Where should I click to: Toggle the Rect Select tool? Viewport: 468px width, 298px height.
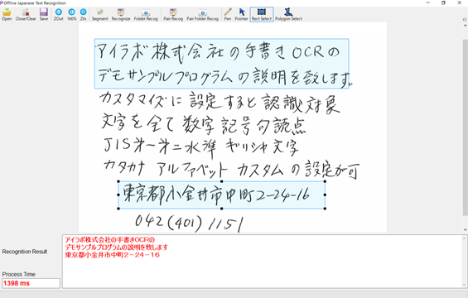[262, 14]
